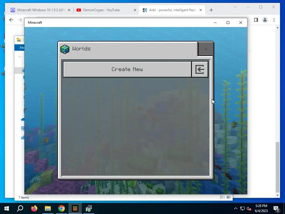
Task: Open the Windows Start menu
Action: pos(7,208)
